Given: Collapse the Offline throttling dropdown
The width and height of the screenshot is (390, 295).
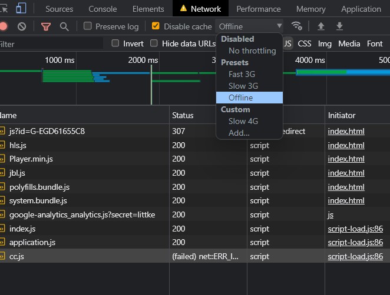Looking at the screenshot, I should (x=250, y=26).
